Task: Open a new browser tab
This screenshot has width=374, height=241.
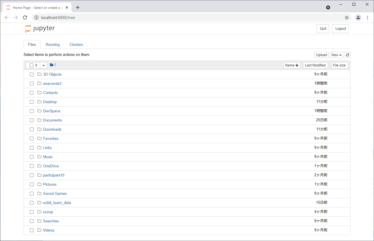Action: click(78, 7)
